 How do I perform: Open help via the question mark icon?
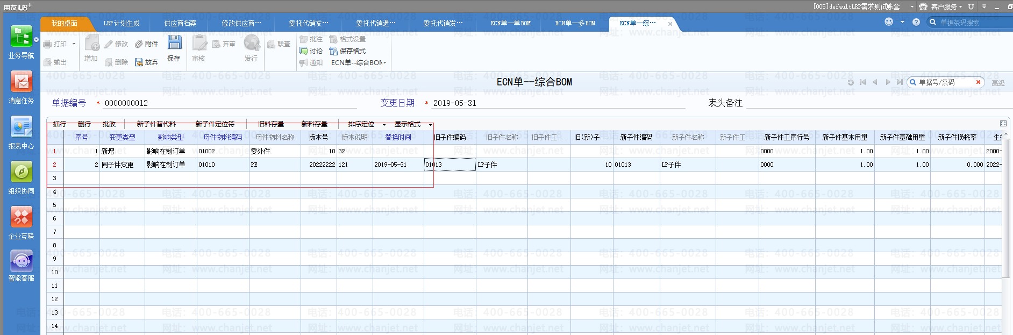pyautogui.click(x=916, y=22)
